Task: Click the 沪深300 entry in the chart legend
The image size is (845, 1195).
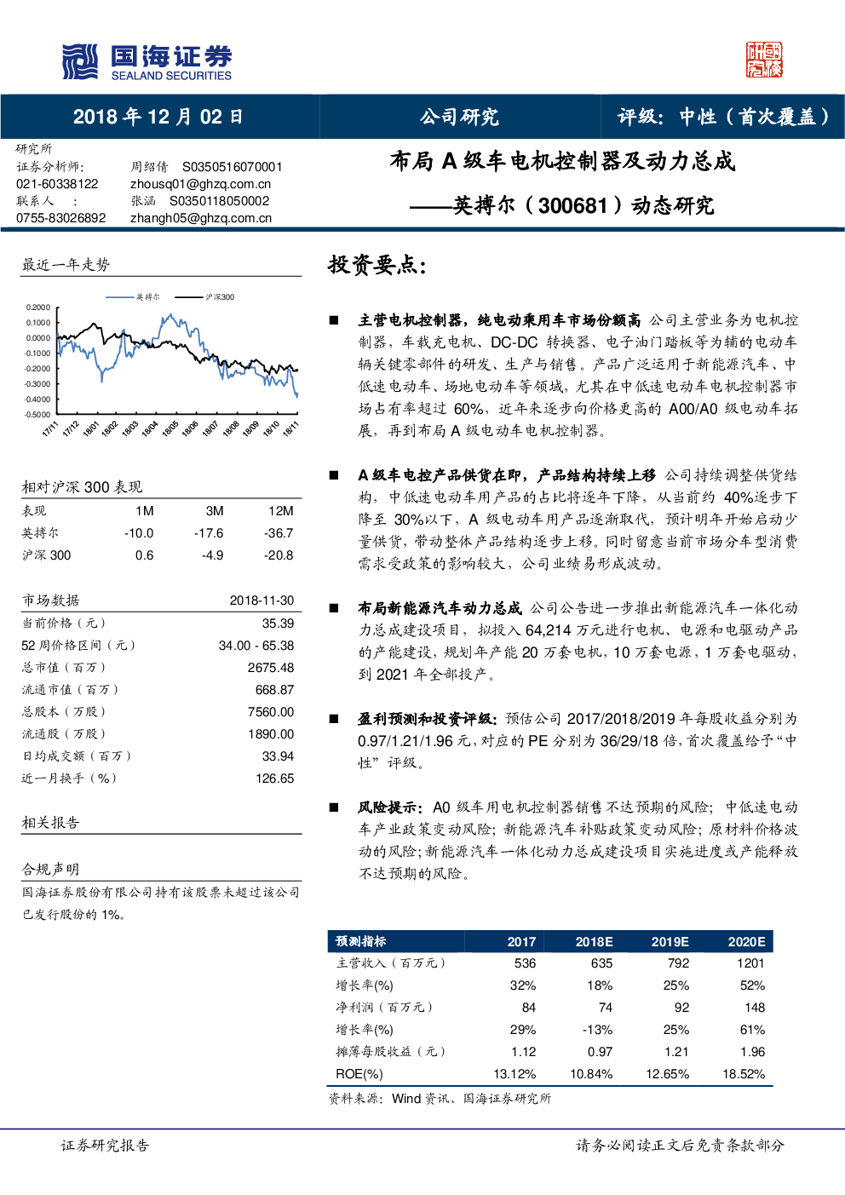Action: tap(204, 297)
